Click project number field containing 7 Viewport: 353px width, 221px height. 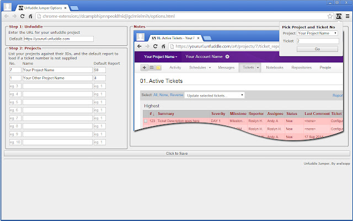pyautogui.click(x=15, y=70)
